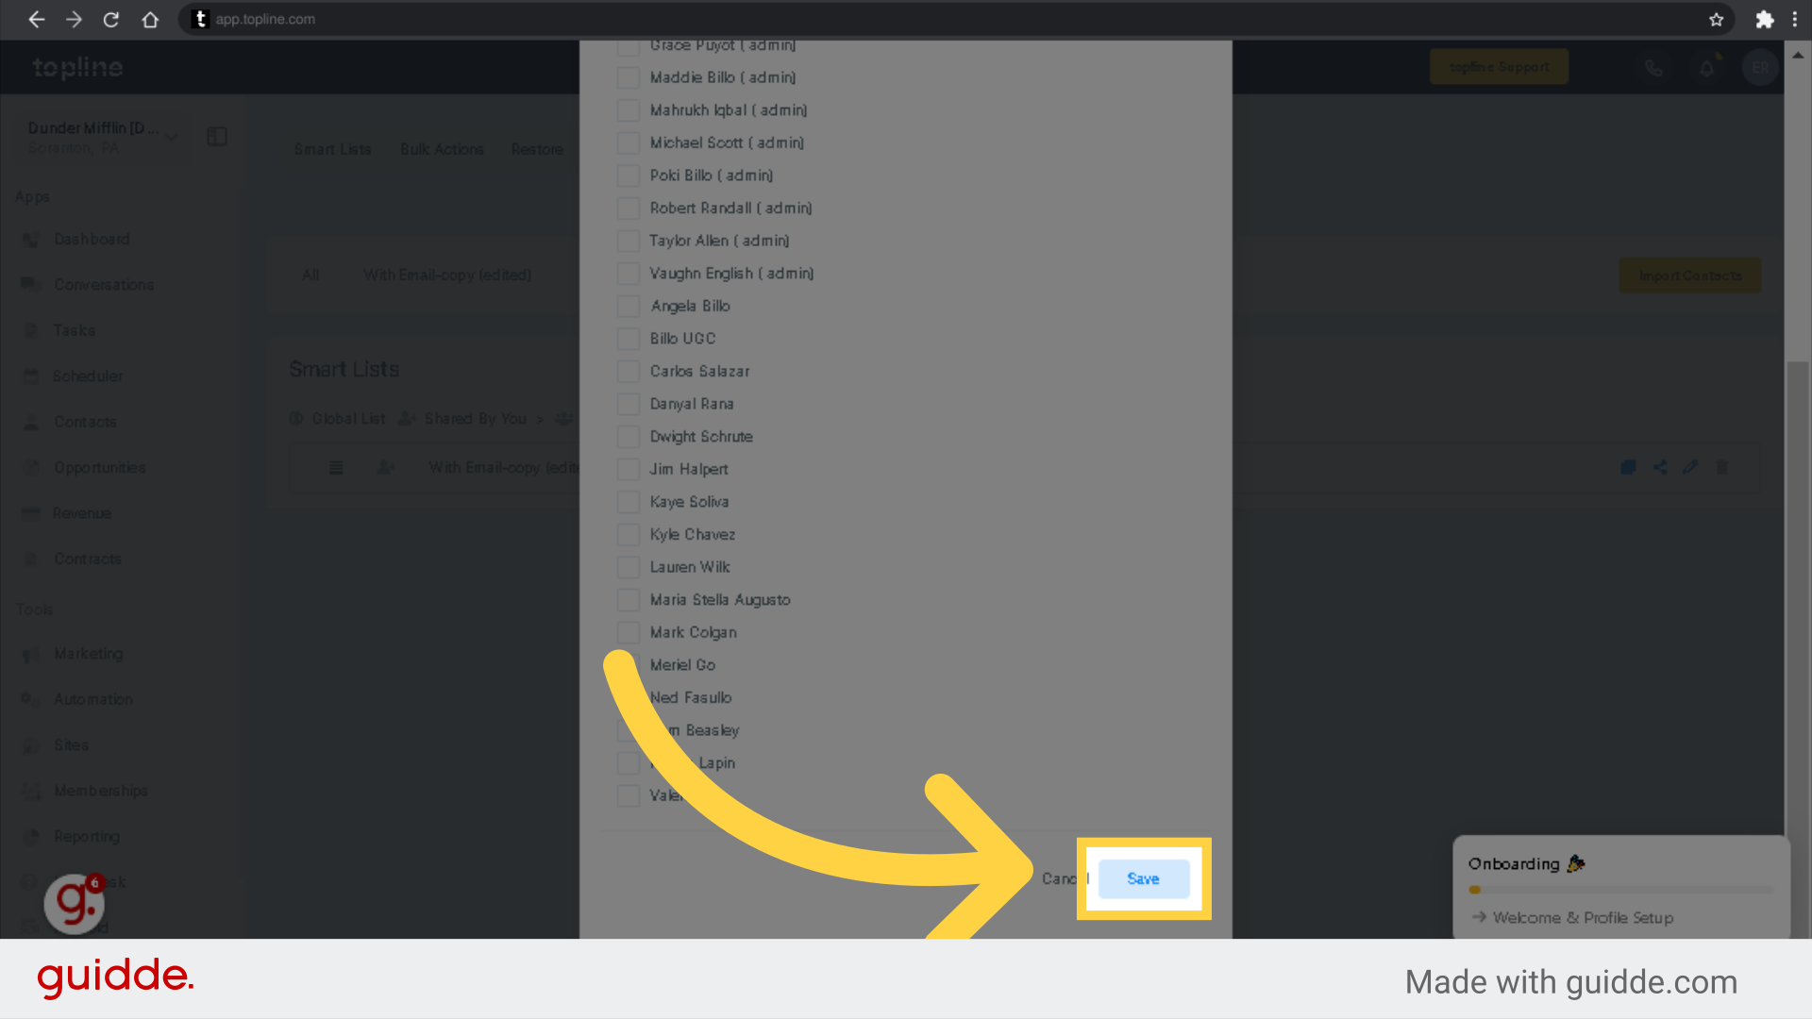1812x1019 pixels.
Task: Access Marketing tools
Action: (89, 655)
